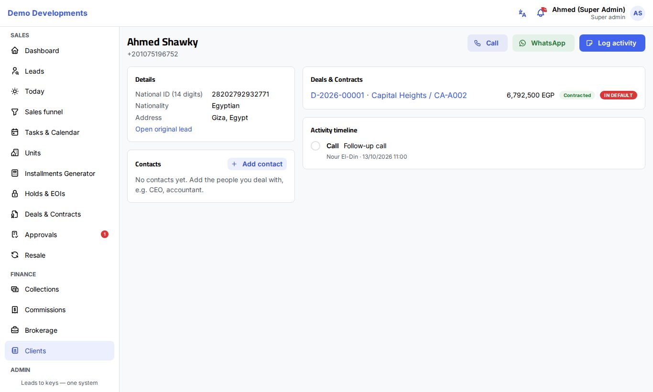Open original lead link

point(163,129)
